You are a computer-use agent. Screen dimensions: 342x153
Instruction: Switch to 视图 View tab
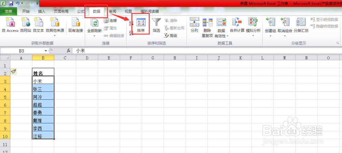pos(128,12)
